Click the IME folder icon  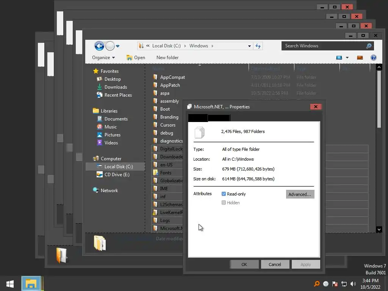click(155, 188)
